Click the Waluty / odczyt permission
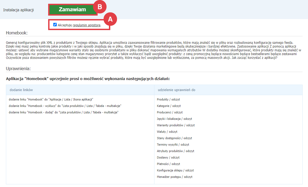Screen dimensions: 308x187 pos(167,132)
